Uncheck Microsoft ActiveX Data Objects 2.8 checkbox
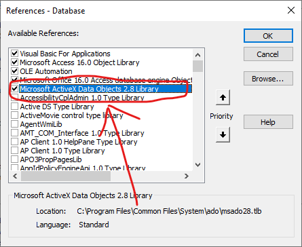Screen dimensions: 302x247 (x=14, y=89)
